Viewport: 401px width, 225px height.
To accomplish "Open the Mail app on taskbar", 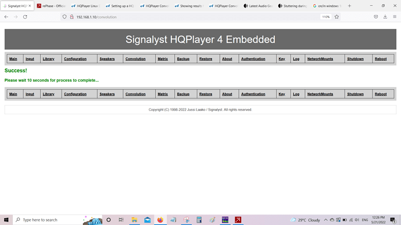I will point(147,220).
